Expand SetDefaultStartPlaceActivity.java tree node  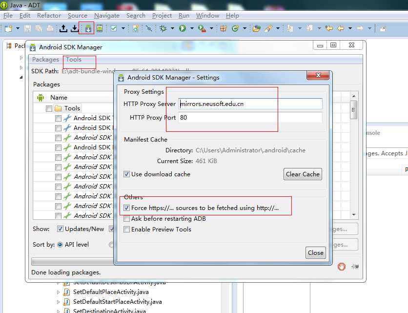(58, 302)
